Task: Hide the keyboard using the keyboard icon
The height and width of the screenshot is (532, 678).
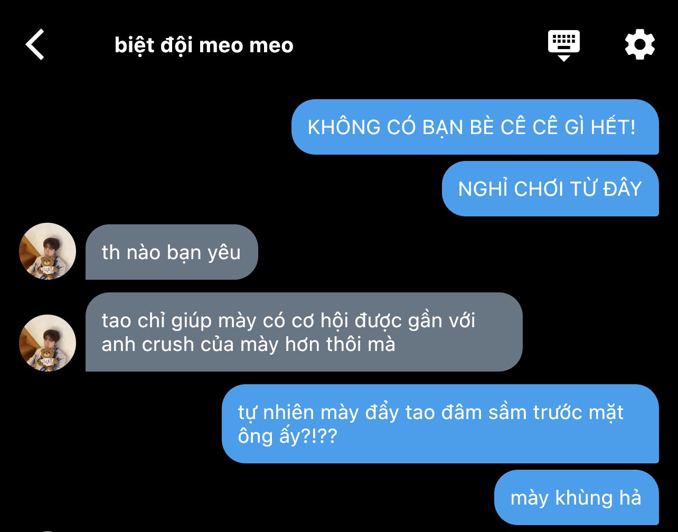Action: point(564,45)
